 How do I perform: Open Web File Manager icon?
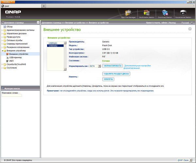(128, 13)
